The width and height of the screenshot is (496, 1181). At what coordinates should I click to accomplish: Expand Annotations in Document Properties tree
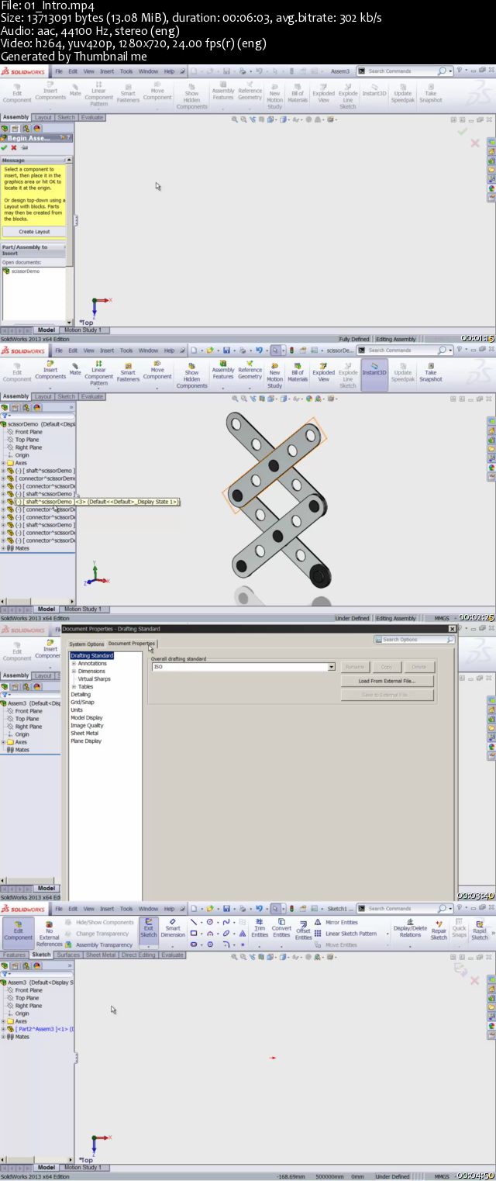point(74,664)
